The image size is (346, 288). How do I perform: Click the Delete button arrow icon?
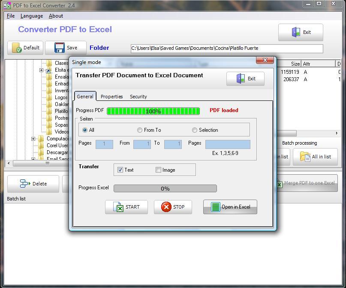(x=25, y=184)
